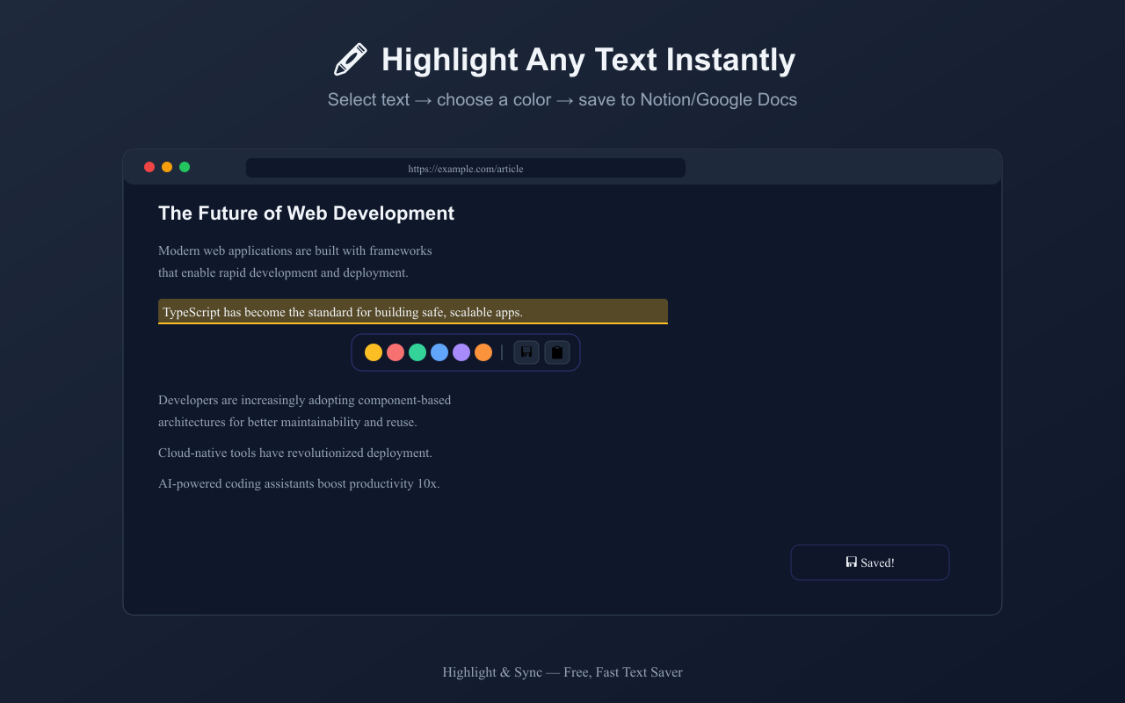Select the green highlight color swatch
This screenshot has height=703, width=1125.
417,351
